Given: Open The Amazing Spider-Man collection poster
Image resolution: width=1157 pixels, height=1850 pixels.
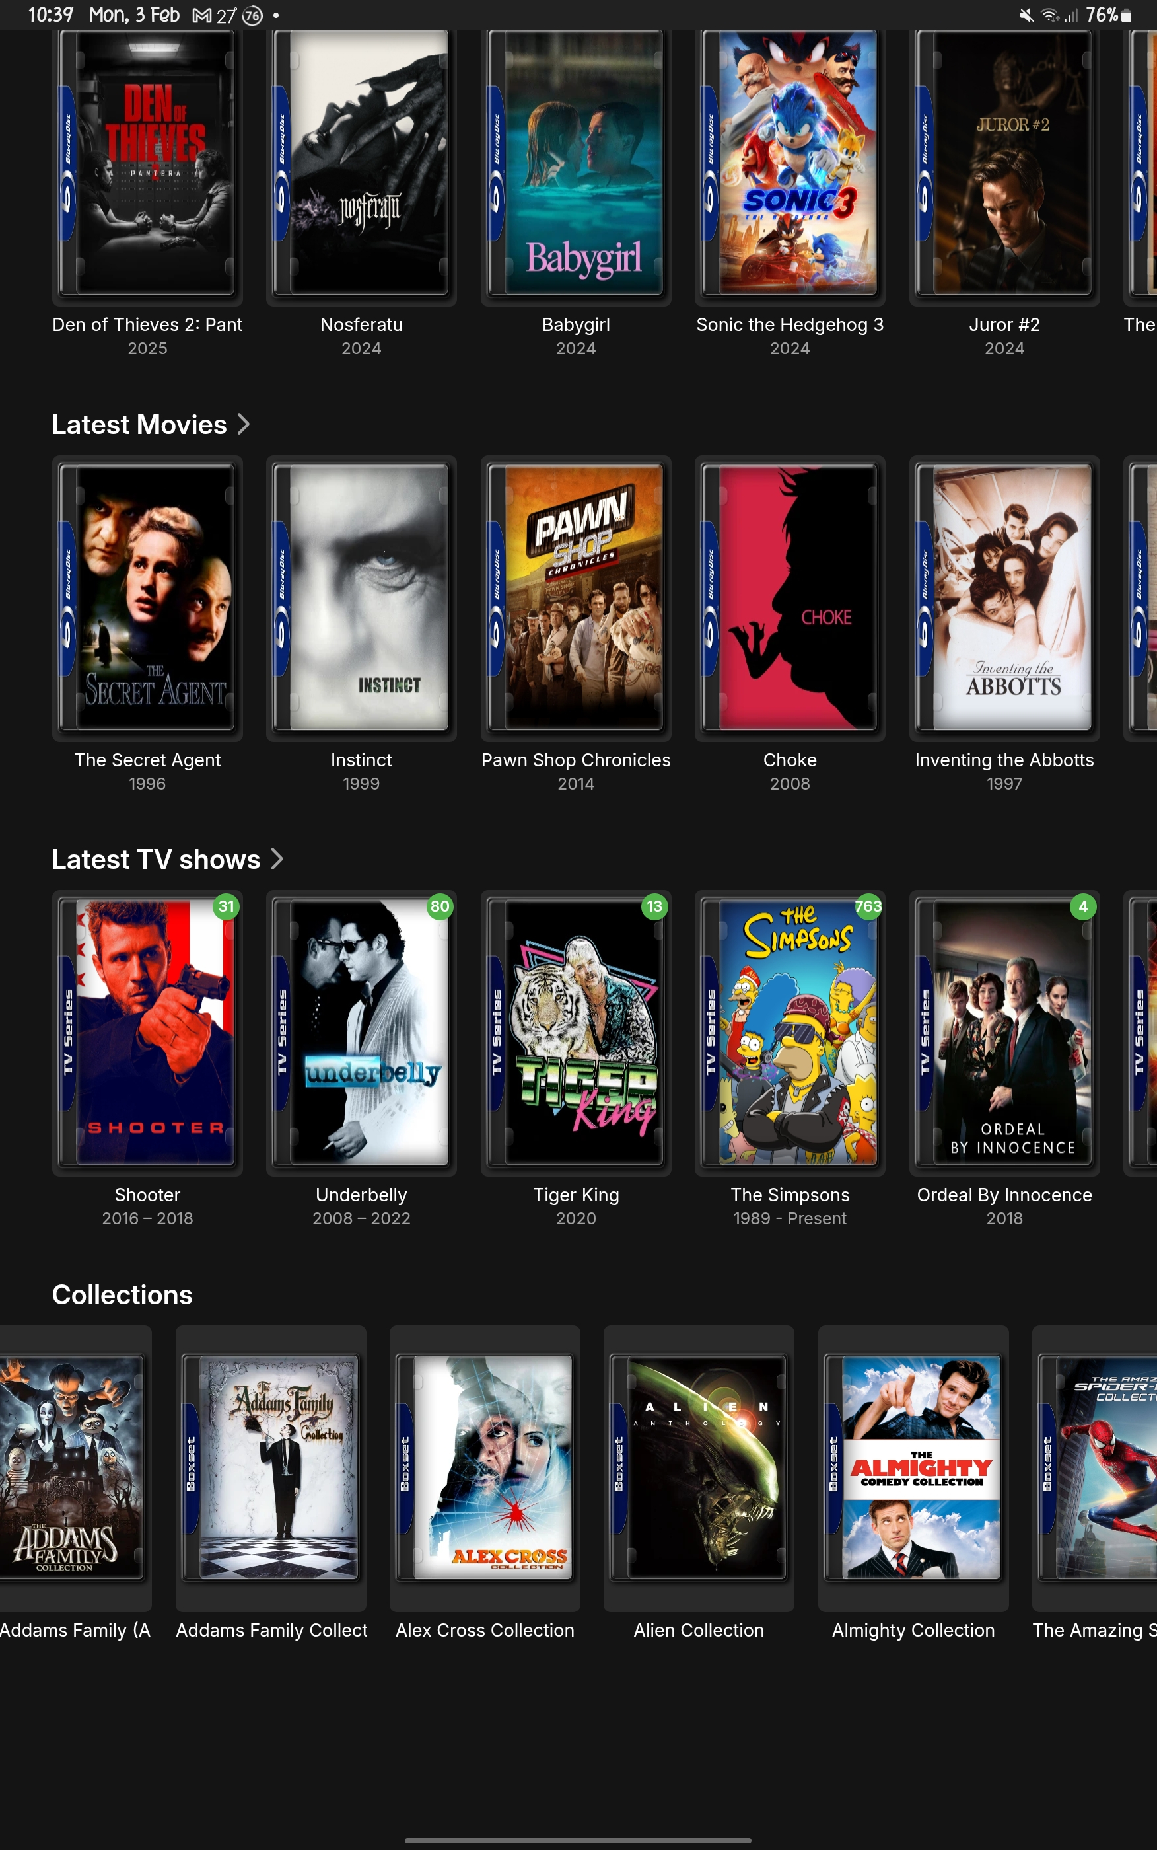Looking at the screenshot, I should [1094, 1468].
